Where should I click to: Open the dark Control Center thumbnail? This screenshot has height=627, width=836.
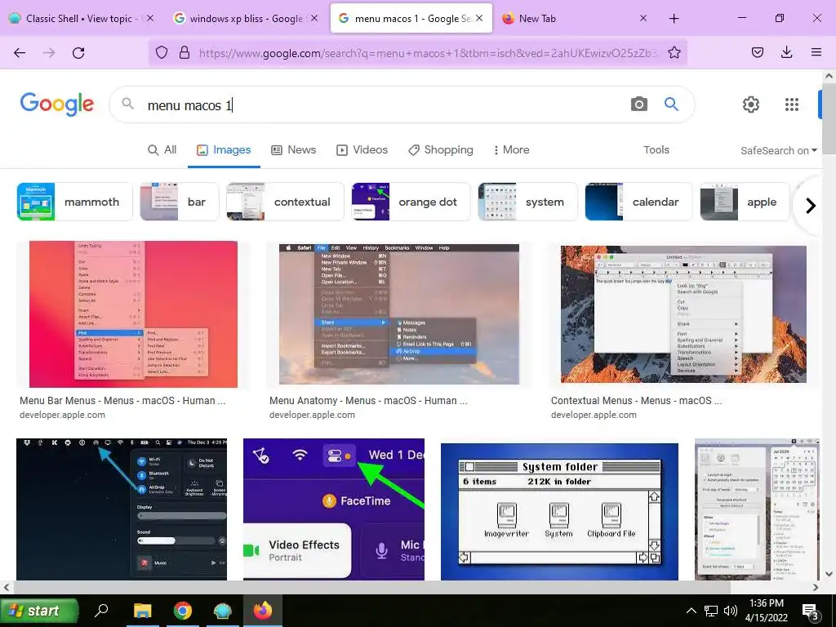pos(122,509)
